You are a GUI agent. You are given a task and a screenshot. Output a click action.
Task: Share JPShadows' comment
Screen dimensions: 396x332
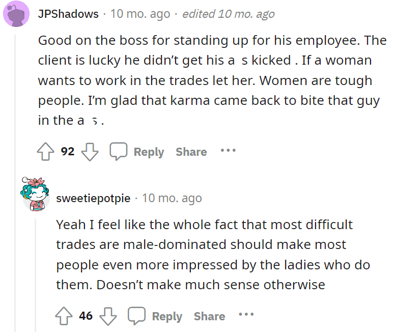[191, 152]
